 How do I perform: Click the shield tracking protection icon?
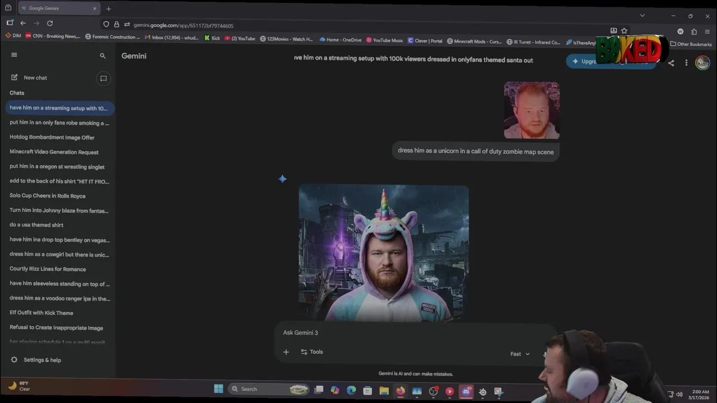(106, 25)
